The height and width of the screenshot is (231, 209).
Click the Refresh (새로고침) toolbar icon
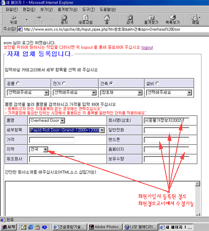pos(86,20)
